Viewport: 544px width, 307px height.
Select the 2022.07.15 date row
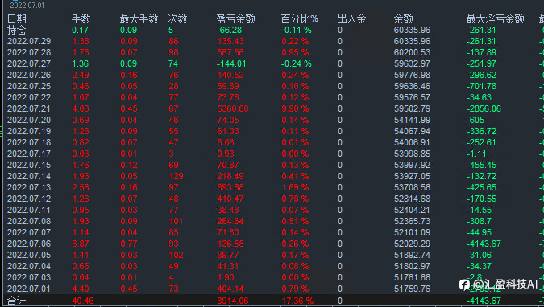(x=29, y=165)
